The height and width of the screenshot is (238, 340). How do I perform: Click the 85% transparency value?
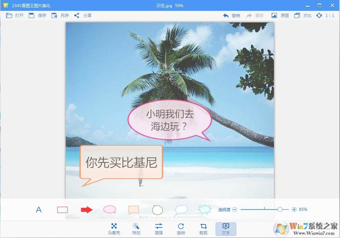click(303, 209)
